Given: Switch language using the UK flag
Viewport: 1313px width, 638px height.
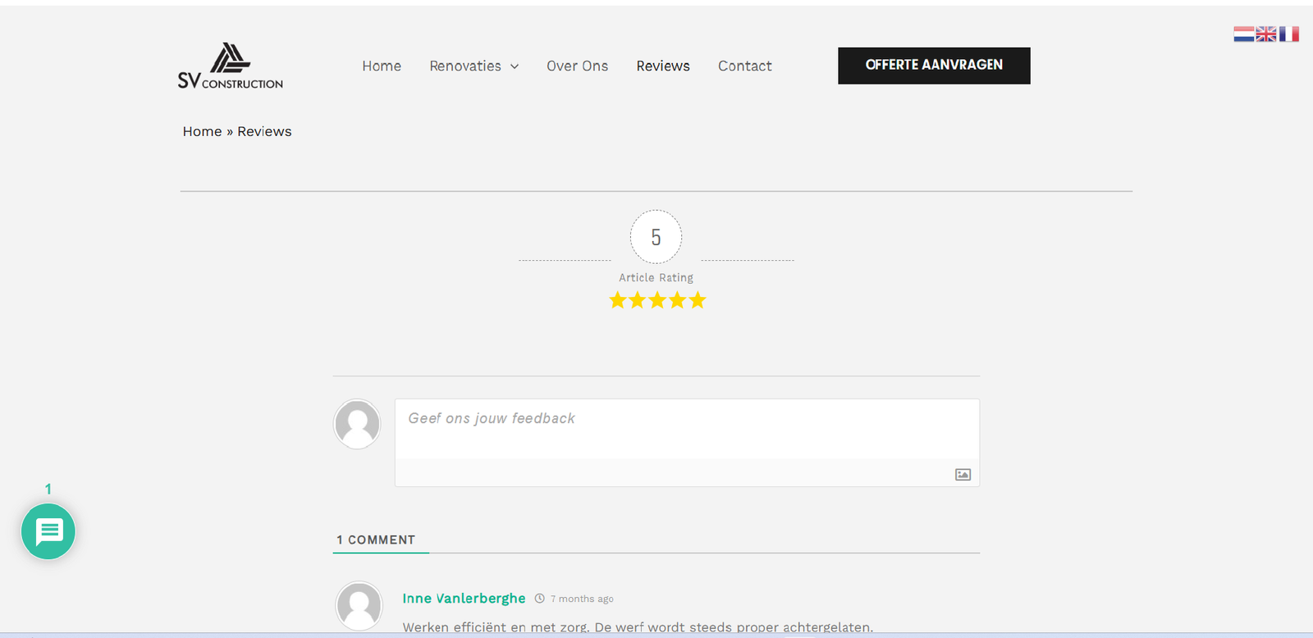Looking at the screenshot, I should pyautogui.click(x=1266, y=34).
